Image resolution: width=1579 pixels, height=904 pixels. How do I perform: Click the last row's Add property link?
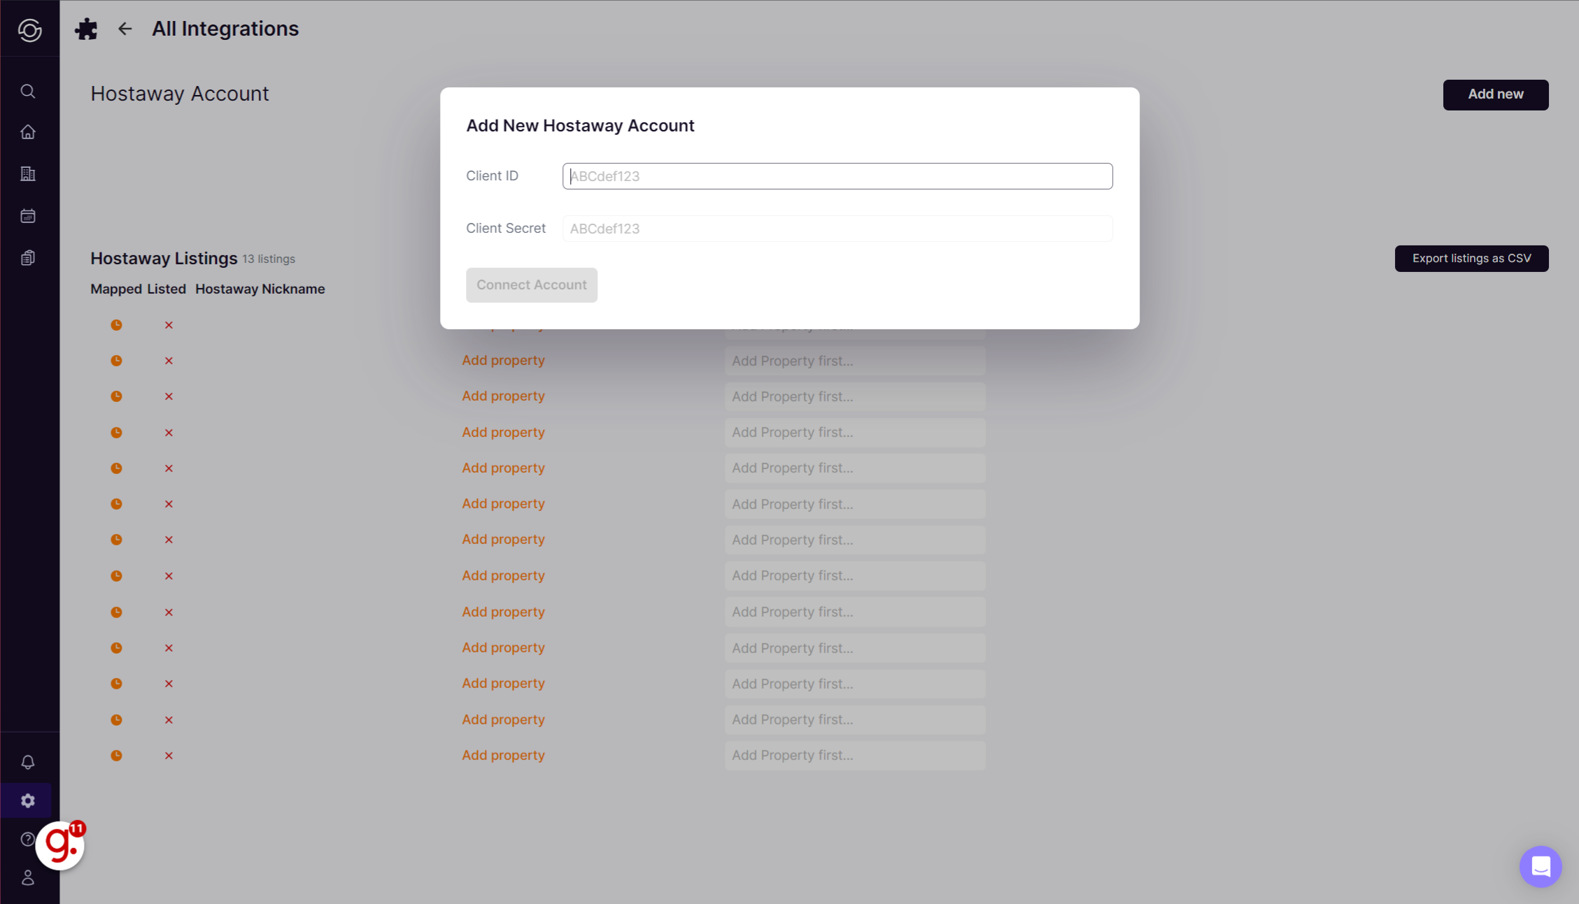[503, 755]
